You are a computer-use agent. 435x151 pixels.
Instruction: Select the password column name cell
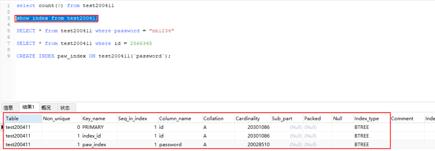180,144
